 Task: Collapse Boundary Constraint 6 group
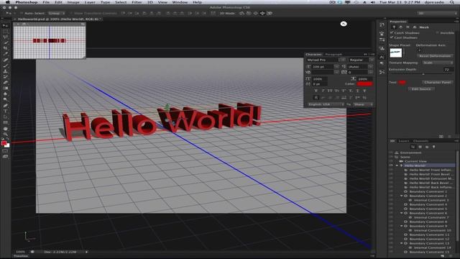pyautogui.click(x=401, y=213)
